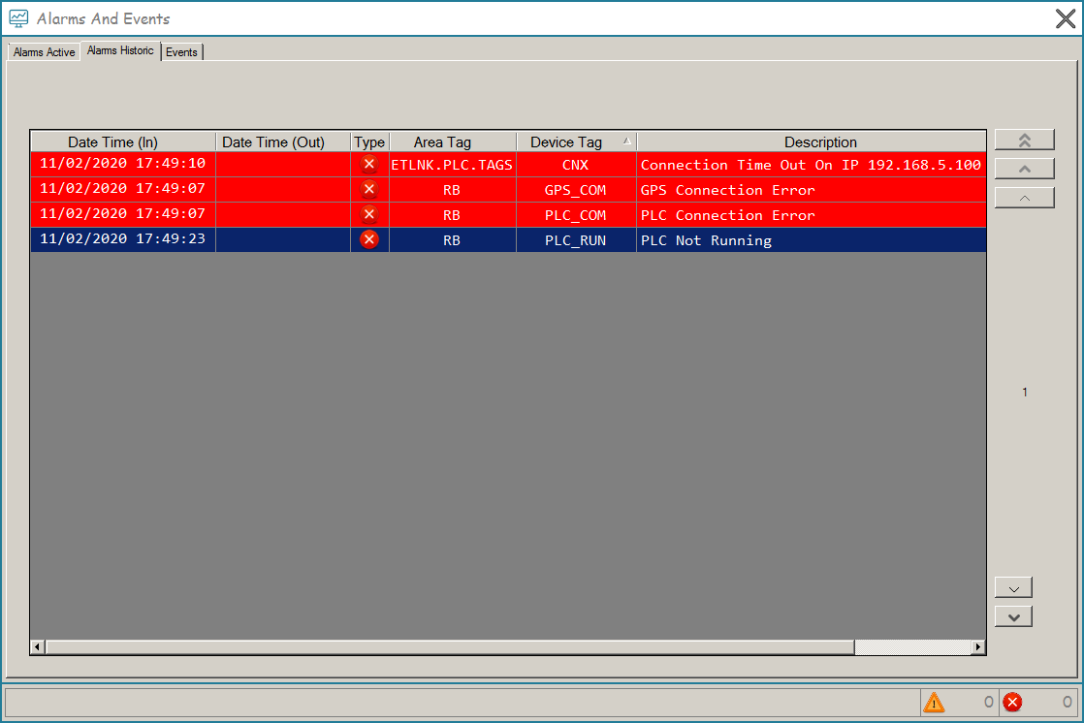Click the ETLNK.PLC.TAGS area tag cell
This screenshot has width=1084, height=723.
tap(452, 165)
